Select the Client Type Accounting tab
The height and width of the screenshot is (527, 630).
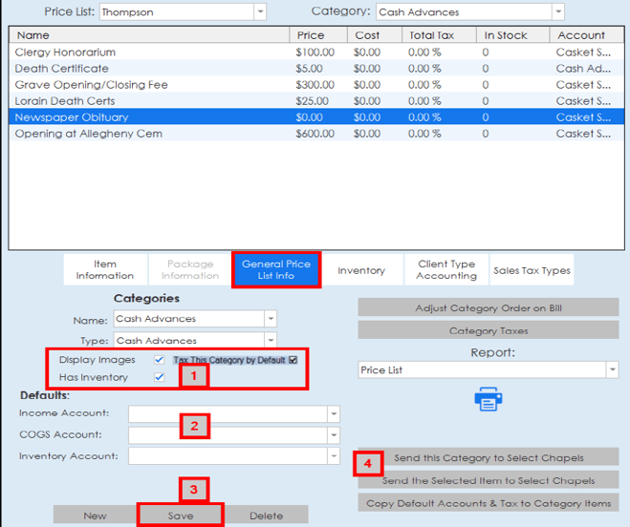point(446,270)
